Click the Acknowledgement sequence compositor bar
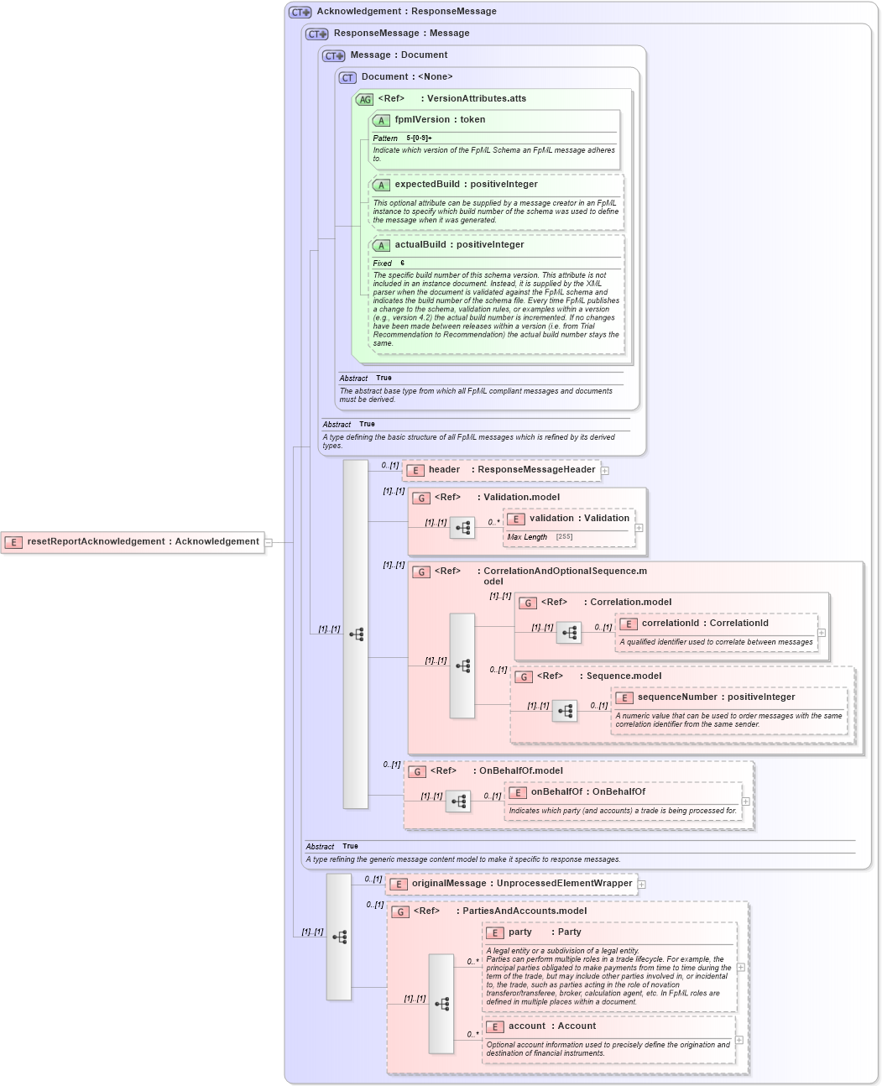This screenshot has height=1086, width=882. pos(339,937)
